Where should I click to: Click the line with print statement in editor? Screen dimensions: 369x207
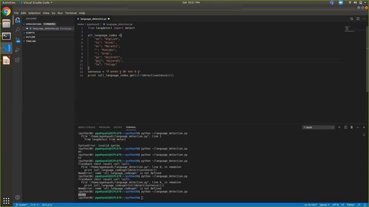[131, 75]
